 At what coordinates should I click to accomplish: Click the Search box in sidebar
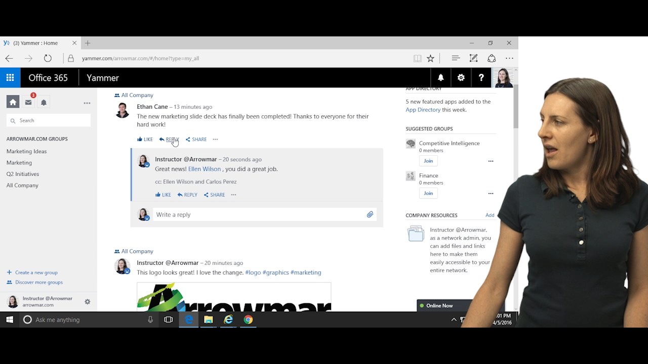49,120
